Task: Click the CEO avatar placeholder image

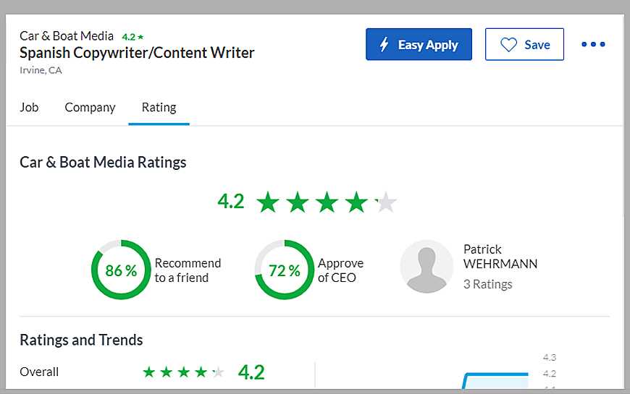Action: [427, 267]
